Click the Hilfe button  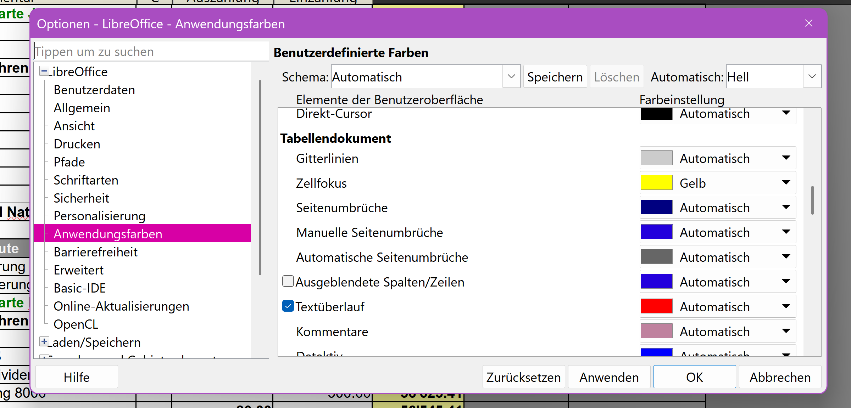click(x=77, y=377)
